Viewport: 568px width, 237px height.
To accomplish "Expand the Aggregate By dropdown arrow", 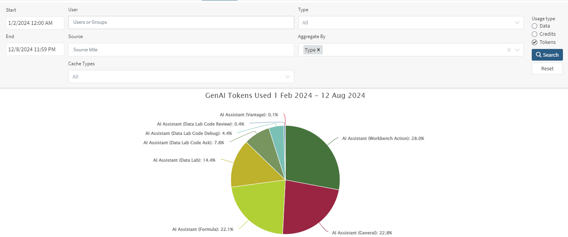I will [517, 50].
